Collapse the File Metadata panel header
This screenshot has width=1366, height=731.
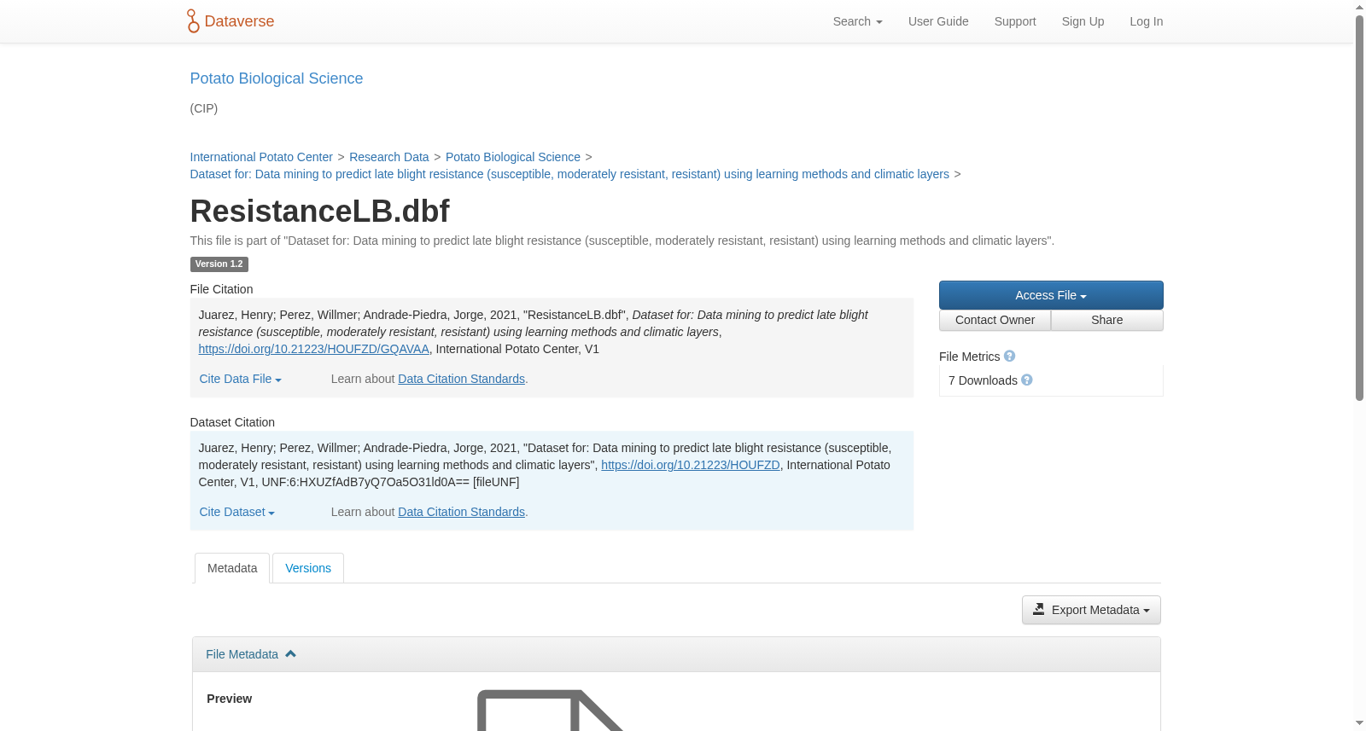point(676,654)
